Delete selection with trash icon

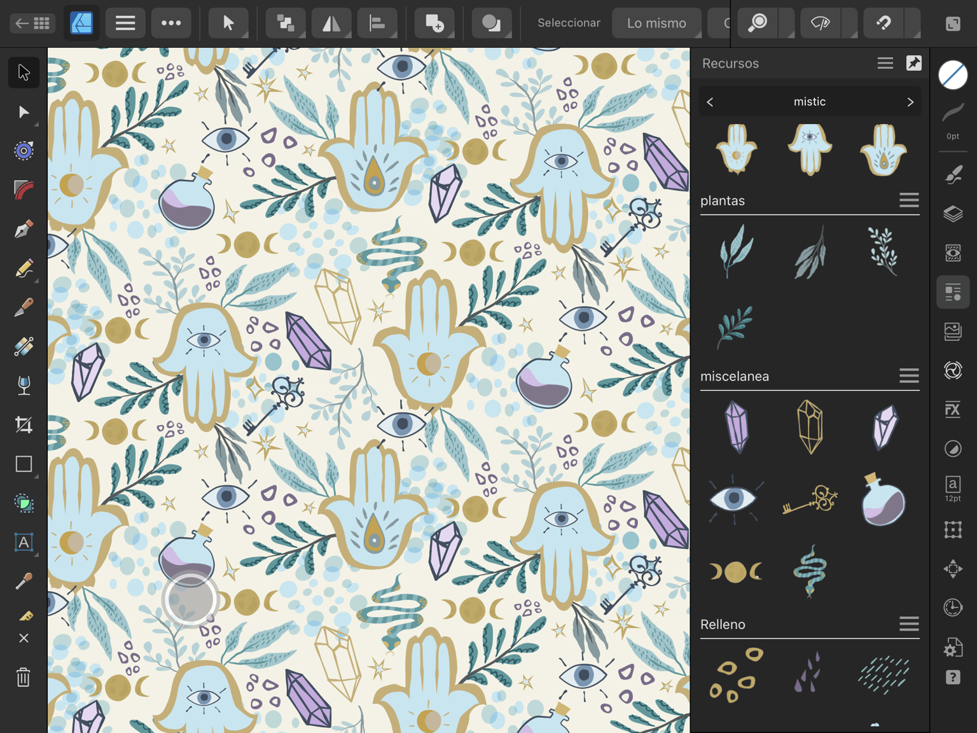24,677
